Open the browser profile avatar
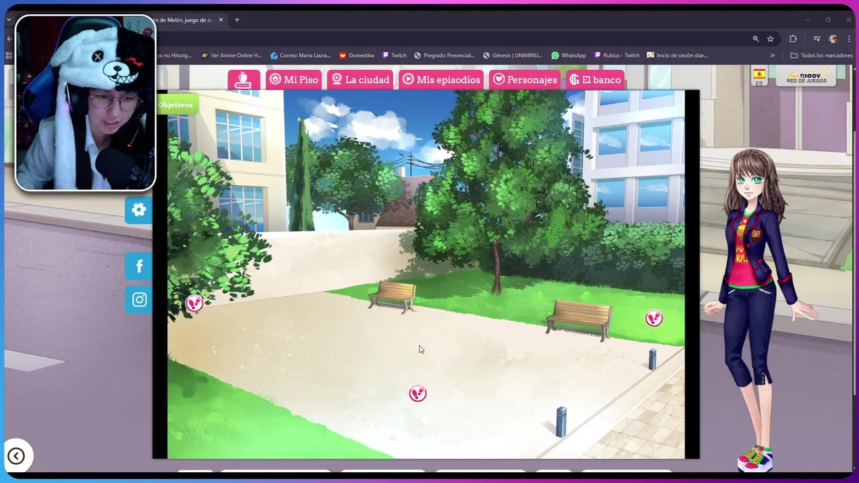859x483 pixels. click(x=833, y=39)
